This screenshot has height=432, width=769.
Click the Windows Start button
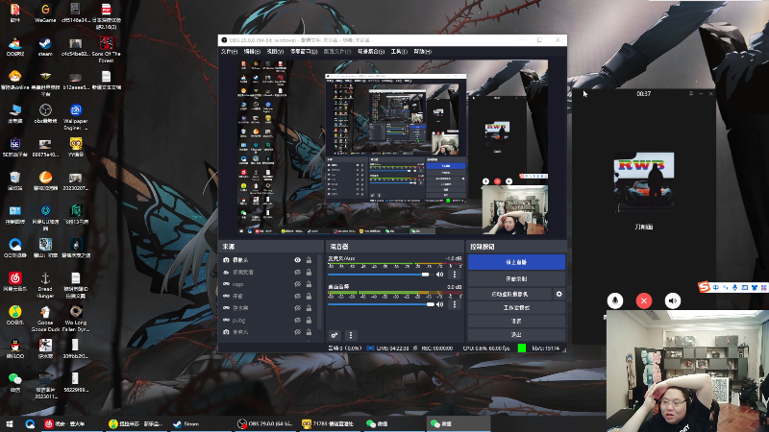9,423
